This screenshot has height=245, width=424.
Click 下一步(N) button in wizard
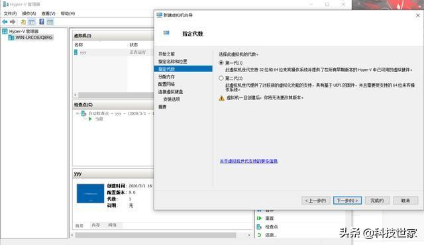(347, 201)
